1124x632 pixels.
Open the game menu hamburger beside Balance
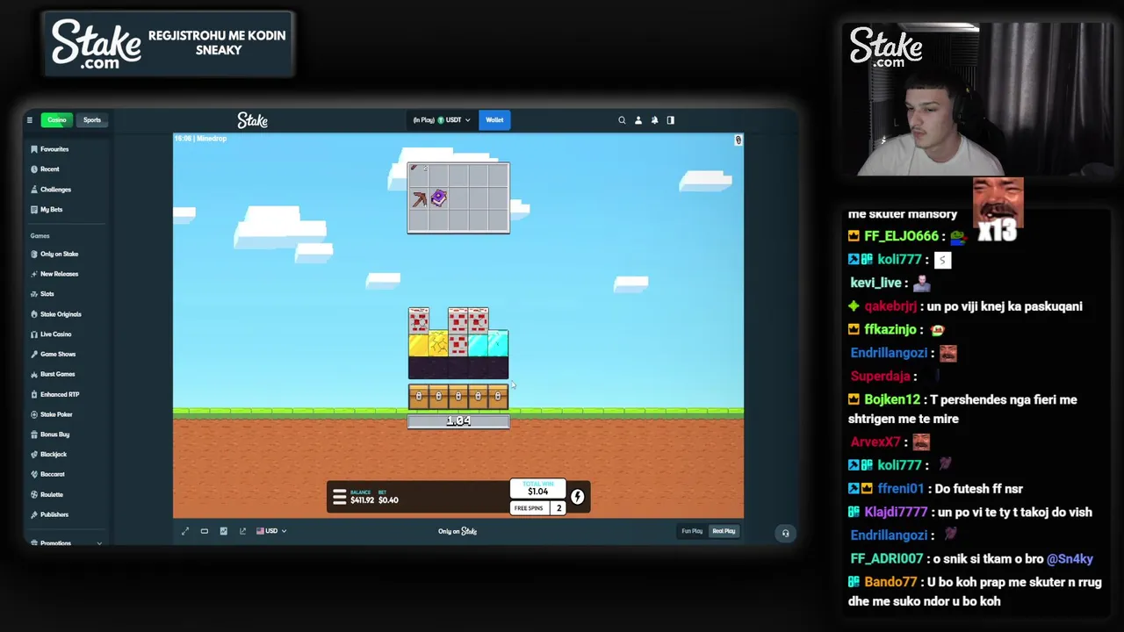click(x=339, y=498)
